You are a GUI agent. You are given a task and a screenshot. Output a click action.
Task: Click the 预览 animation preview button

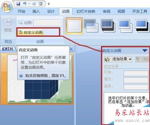click(x=8, y=25)
